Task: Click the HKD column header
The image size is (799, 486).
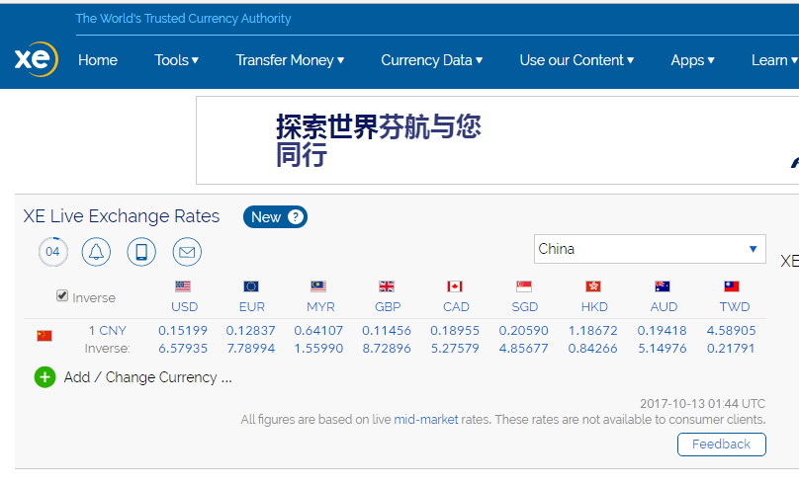Action: point(594,307)
